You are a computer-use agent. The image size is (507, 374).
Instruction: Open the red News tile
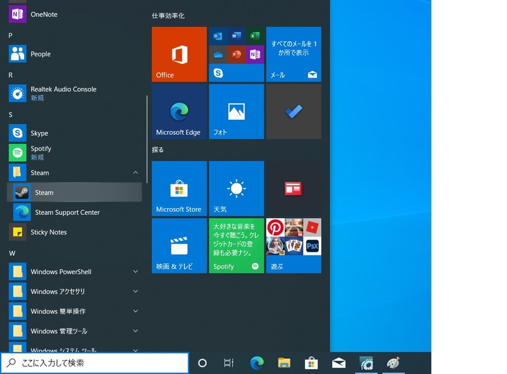[x=293, y=188]
